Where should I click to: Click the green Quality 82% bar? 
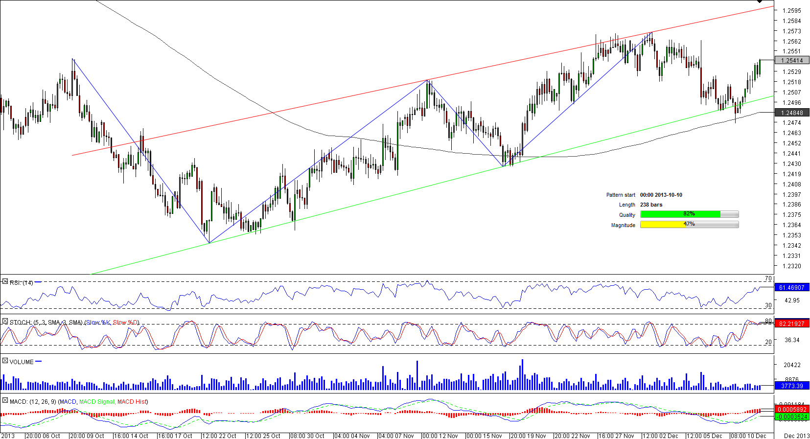click(x=680, y=214)
